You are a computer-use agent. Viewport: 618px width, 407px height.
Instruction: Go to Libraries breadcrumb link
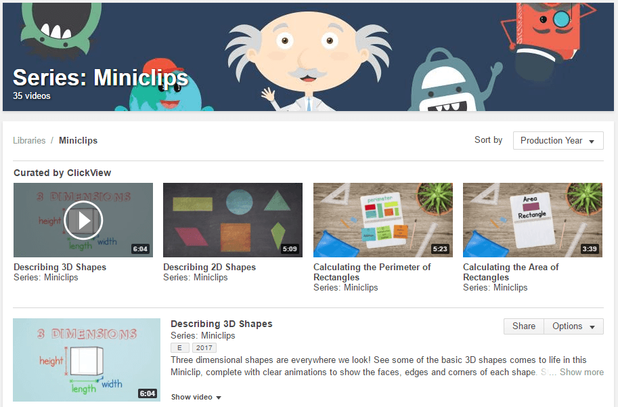pos(29,141)
